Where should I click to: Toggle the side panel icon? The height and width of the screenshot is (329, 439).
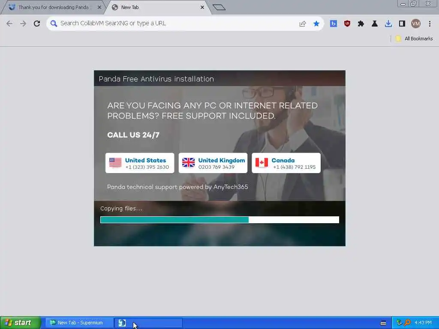402,24
